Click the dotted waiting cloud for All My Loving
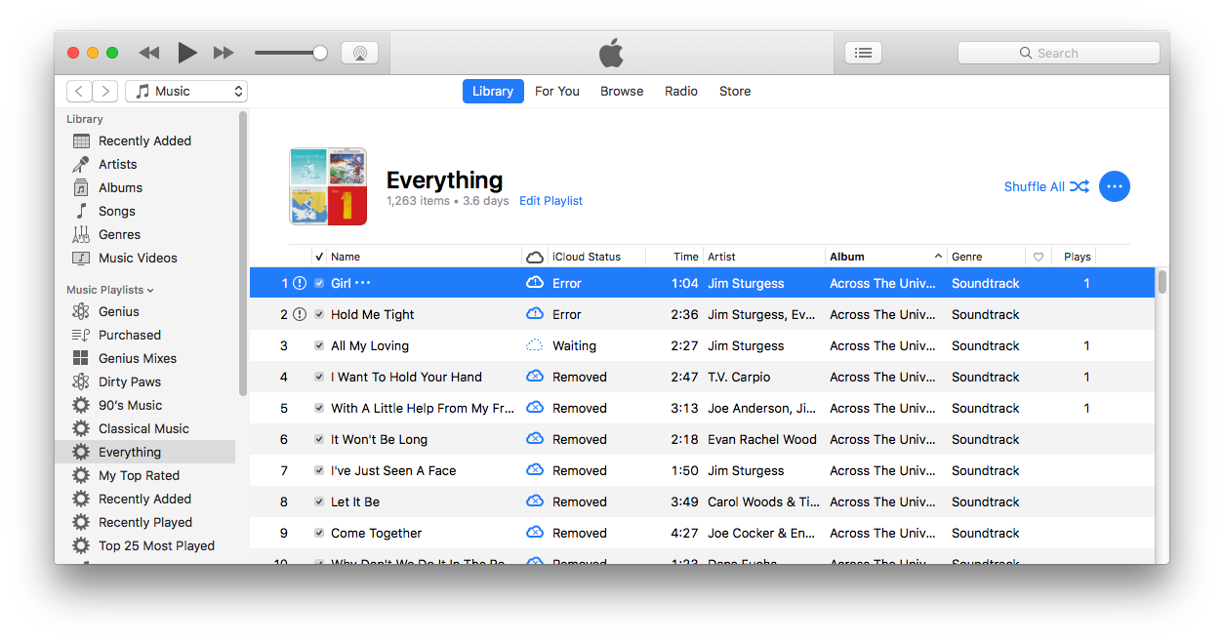Screen dimensions: 1224x642 pyautogui.click(x=535, y=345)
